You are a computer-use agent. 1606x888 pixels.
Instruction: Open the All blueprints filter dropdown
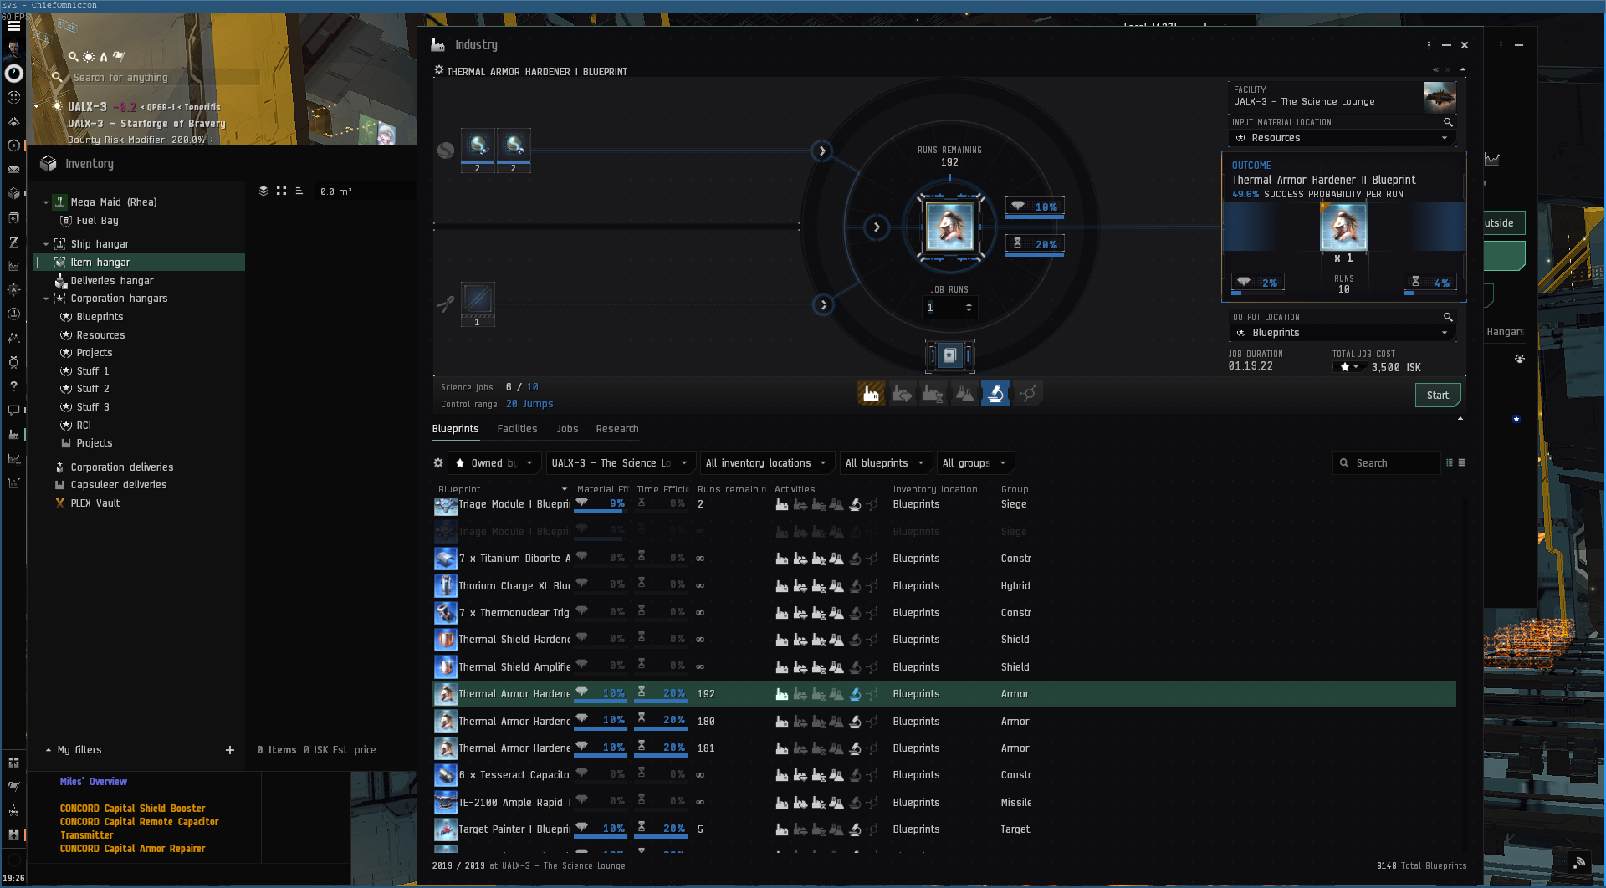click(x=884, y=463)
